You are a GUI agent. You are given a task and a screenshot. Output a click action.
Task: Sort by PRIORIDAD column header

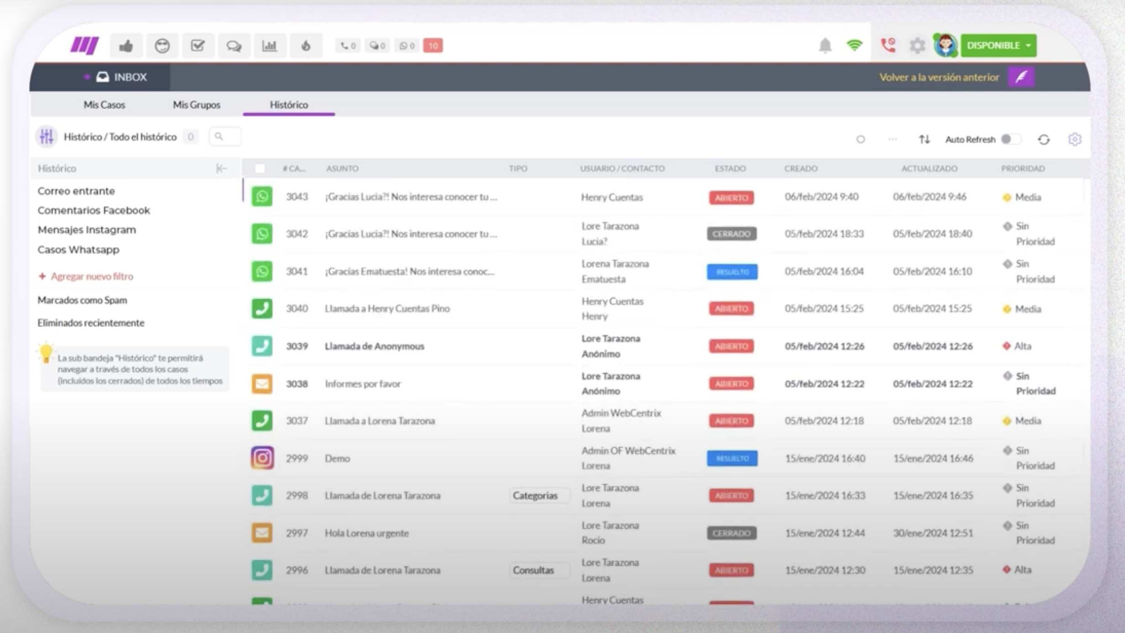click(1023, 169)
